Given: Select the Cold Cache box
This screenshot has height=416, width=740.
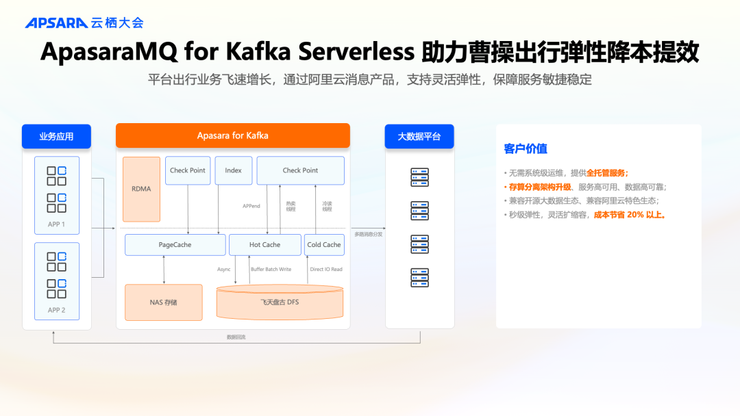Looking at the screenshot, I should [x=324, y=244].
